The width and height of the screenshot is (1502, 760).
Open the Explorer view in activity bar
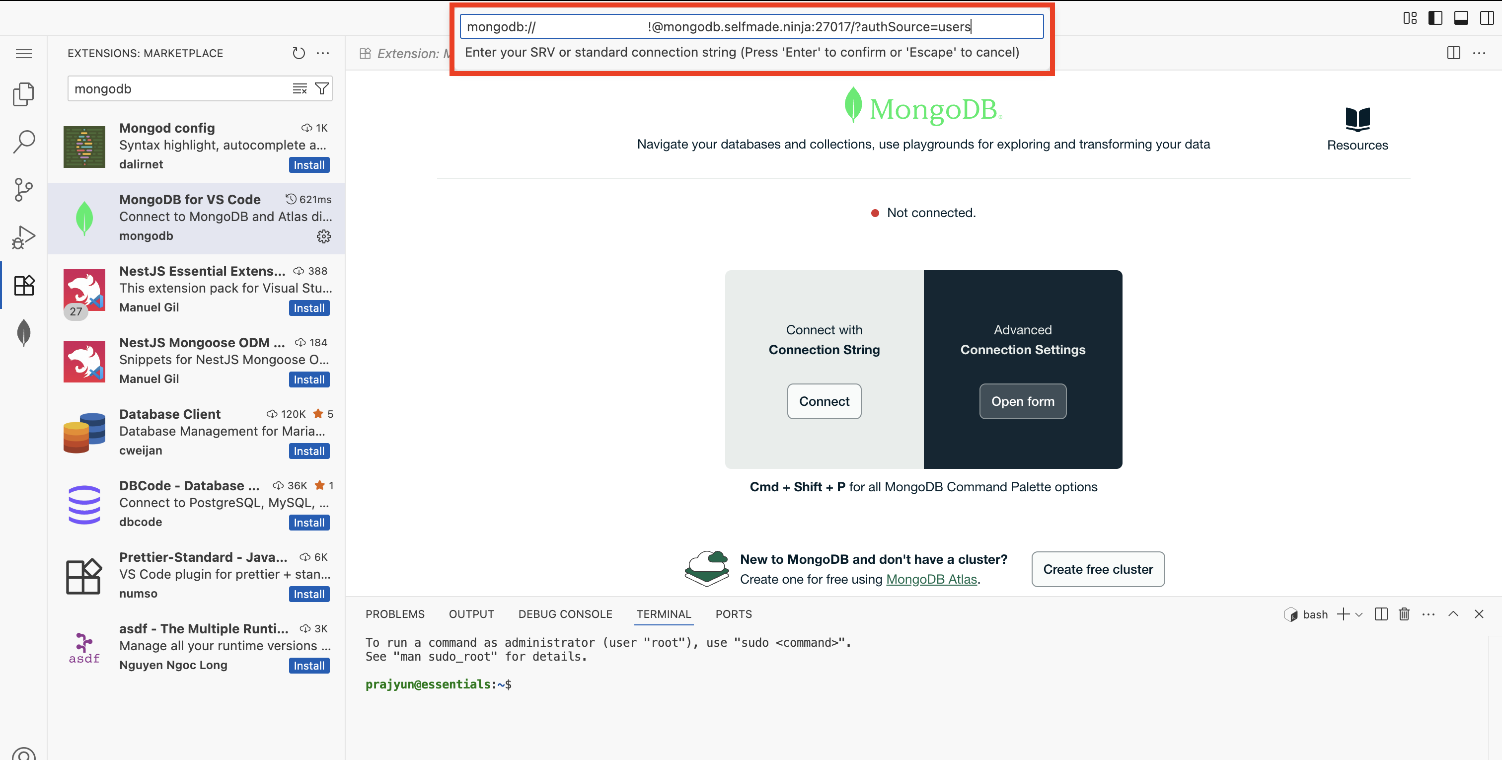[x=24, y=94]
